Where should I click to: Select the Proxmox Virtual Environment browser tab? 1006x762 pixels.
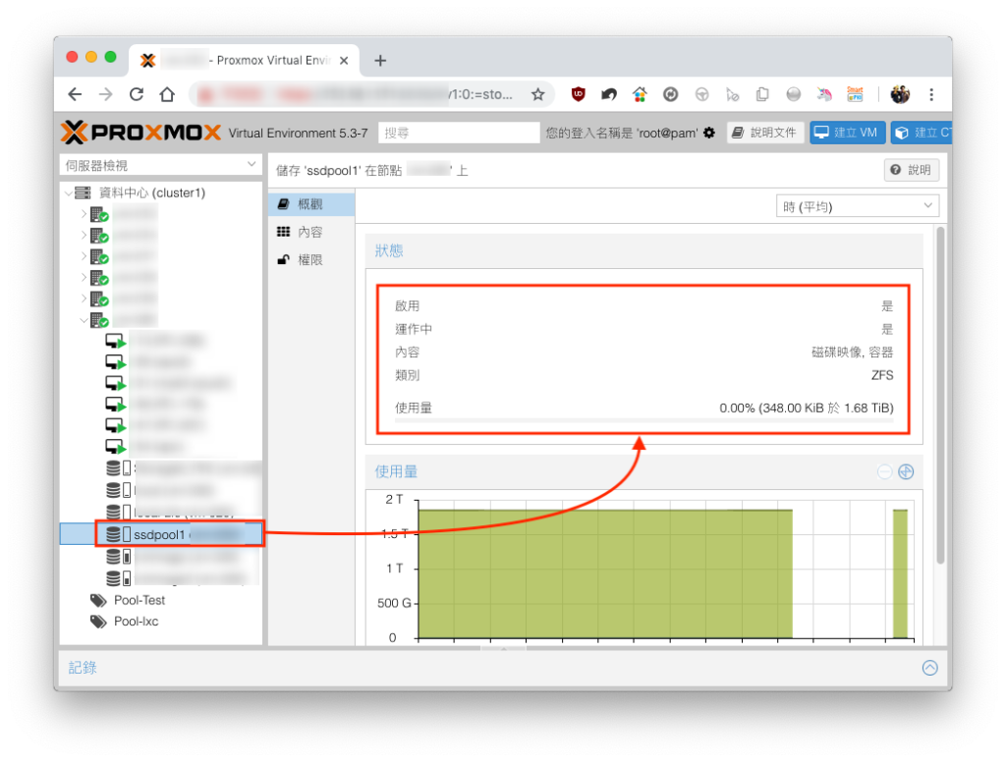tap(244, 60)
